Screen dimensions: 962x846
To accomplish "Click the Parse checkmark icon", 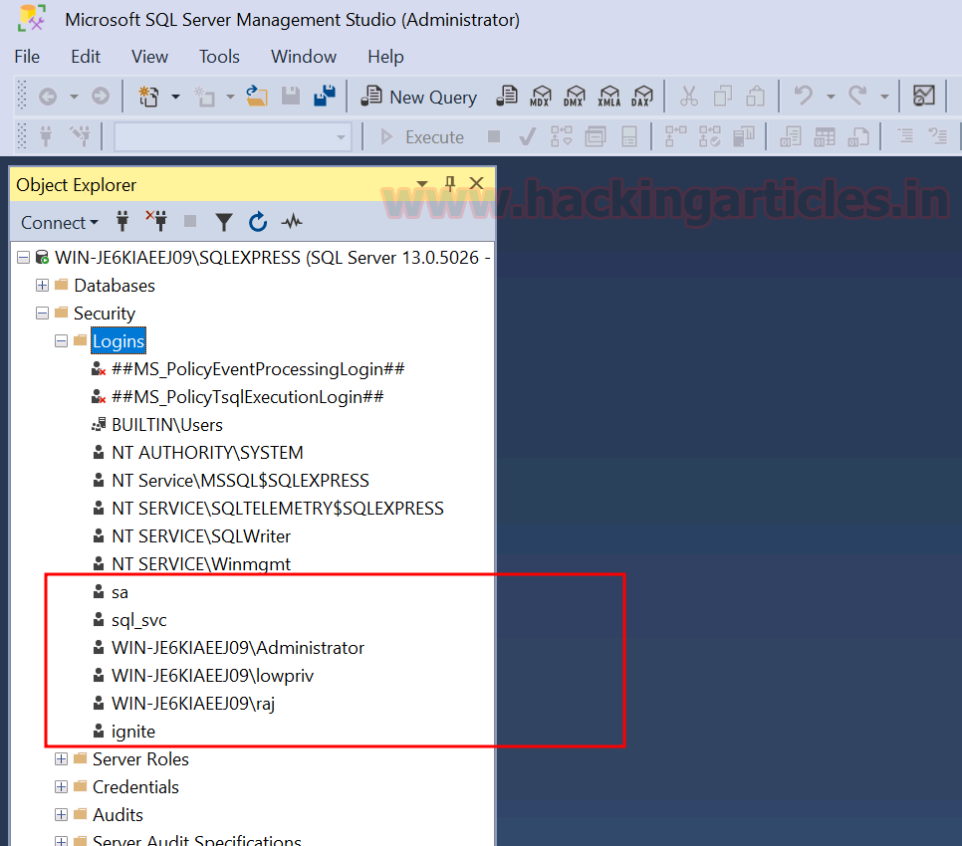I will (527, 136).
